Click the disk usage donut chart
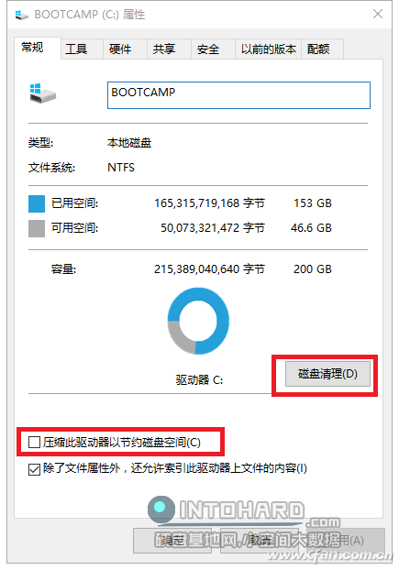This screenshot has height=570, width=399. point(198,321)
